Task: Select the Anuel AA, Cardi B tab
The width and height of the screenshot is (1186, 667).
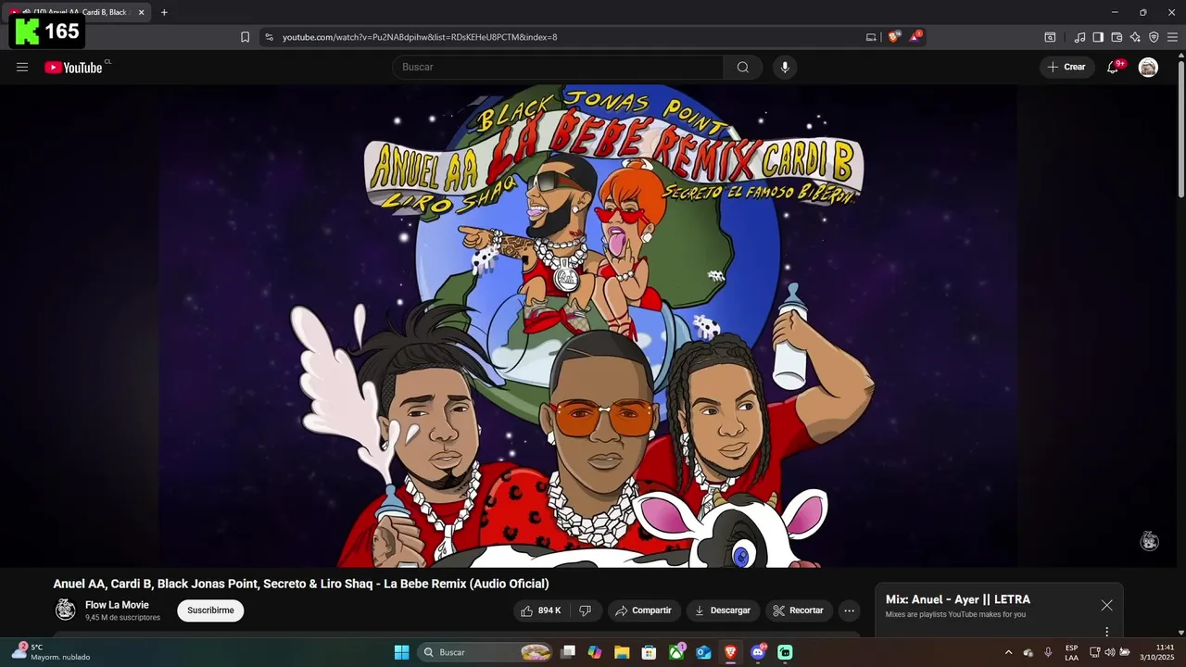Action: (79, 12)
